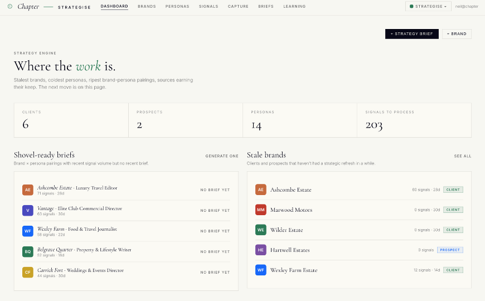Switch to the Personas tab

tap(177, 6)
